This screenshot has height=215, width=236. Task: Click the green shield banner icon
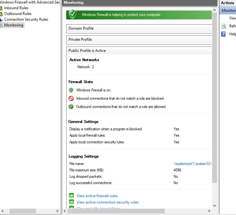(73, 14)
